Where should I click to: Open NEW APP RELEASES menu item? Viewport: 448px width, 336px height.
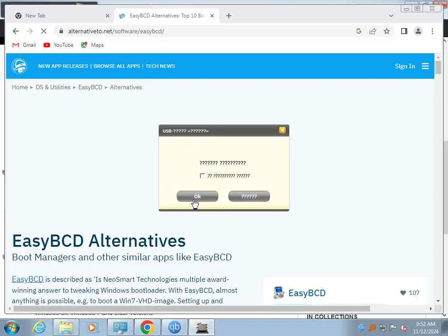coord(63,66)
